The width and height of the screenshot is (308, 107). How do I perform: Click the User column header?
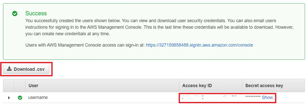33,86
